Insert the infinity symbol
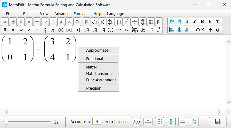The image size is (231, 128). 21,30
